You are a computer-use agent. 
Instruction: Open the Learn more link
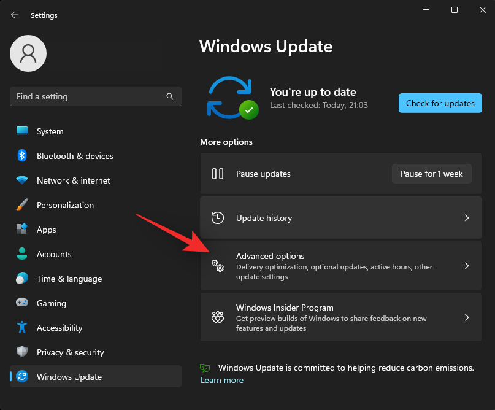pos(222,380)
